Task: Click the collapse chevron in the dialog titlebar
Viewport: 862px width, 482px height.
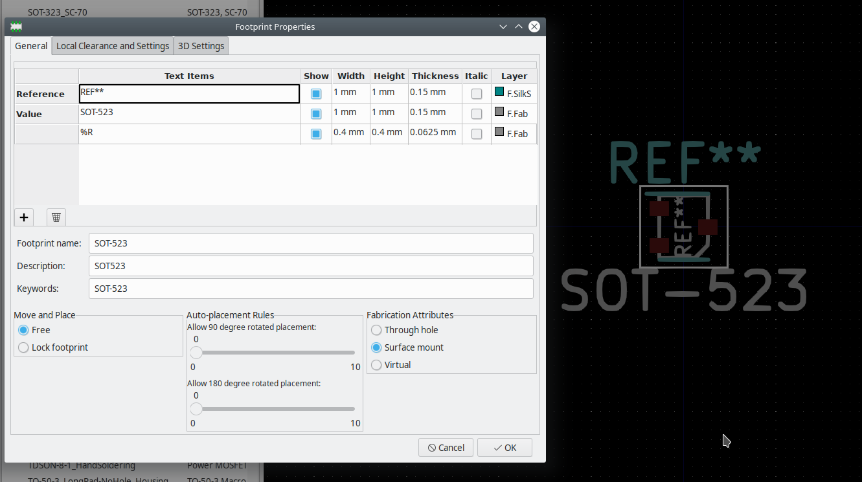Action: pyautogui.click(x=503, y=27)
